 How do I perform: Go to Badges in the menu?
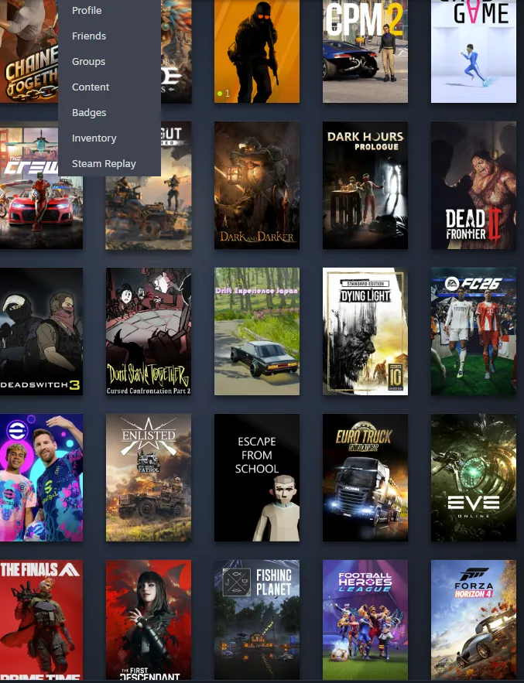coord(89,113)
